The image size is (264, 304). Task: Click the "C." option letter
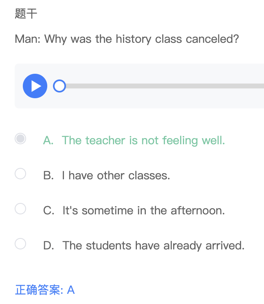48,211
